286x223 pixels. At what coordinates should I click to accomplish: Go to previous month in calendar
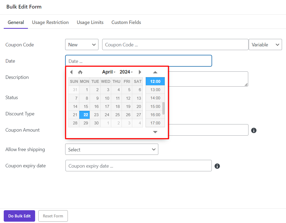[71, 72]
